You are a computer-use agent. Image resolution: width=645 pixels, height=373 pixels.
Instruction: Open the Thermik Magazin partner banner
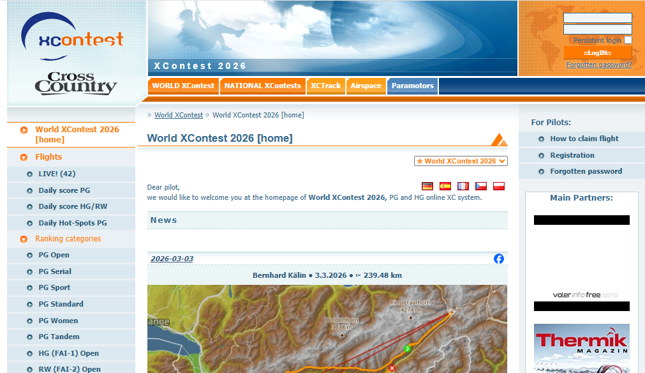click(582, 348)
